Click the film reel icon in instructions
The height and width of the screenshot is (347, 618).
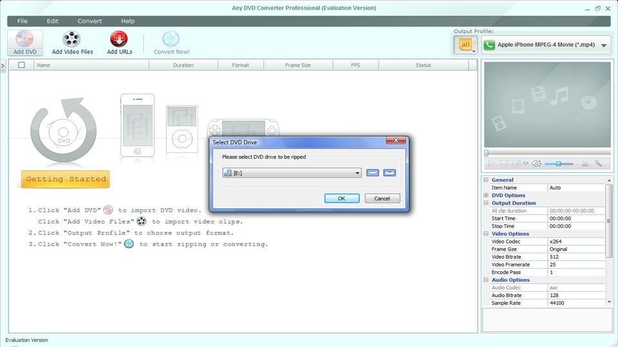[141, 221]
